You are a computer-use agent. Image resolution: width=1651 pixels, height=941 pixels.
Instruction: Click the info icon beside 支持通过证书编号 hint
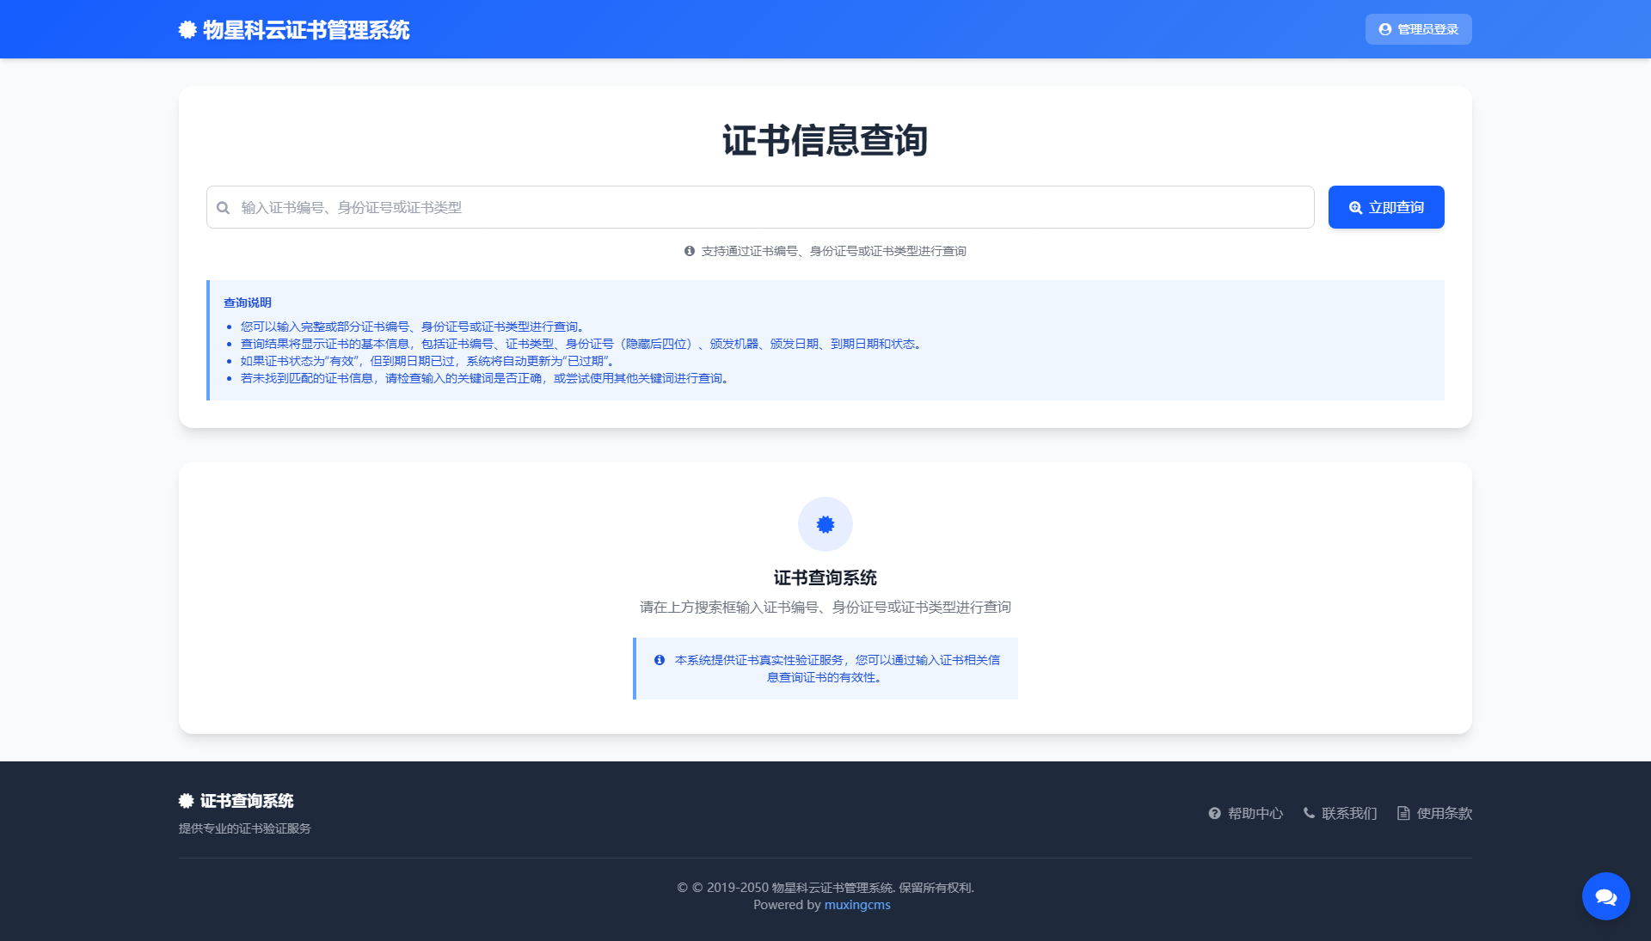690,251
